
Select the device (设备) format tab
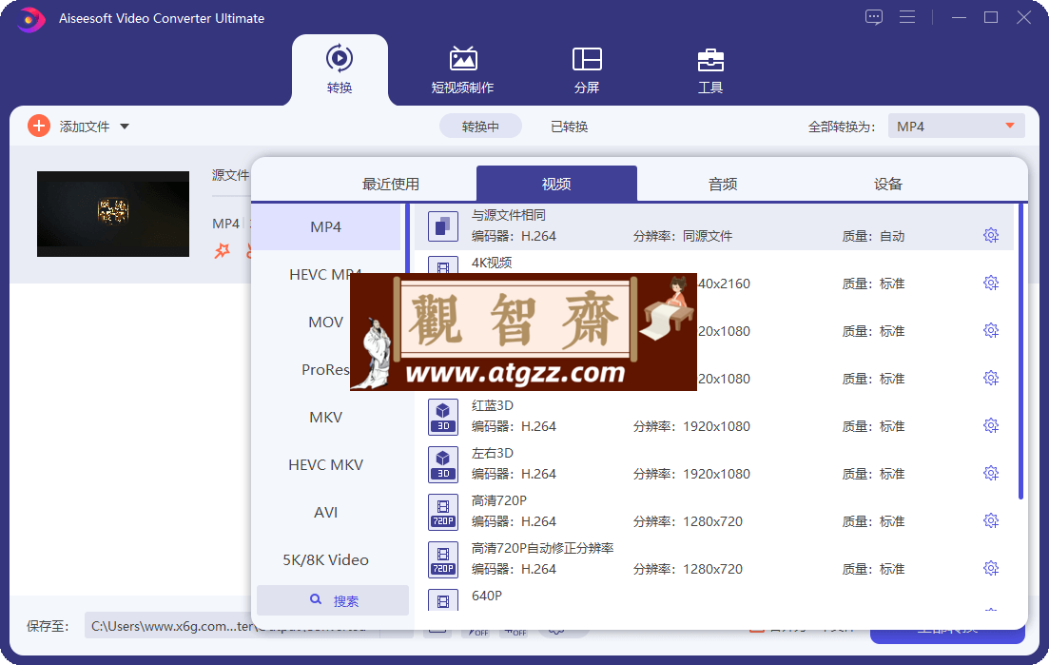[888, 184]
